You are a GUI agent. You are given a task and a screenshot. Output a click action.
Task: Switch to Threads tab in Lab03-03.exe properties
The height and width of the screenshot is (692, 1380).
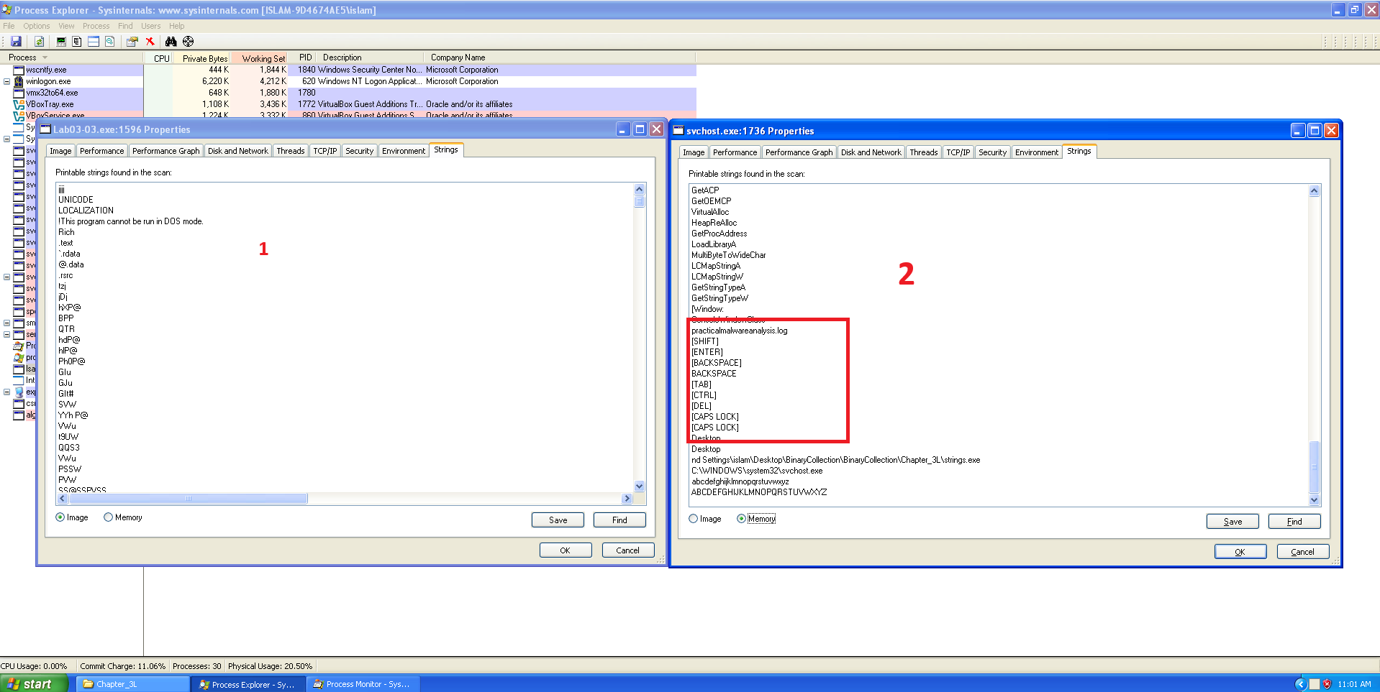click(x=290, y=151)
